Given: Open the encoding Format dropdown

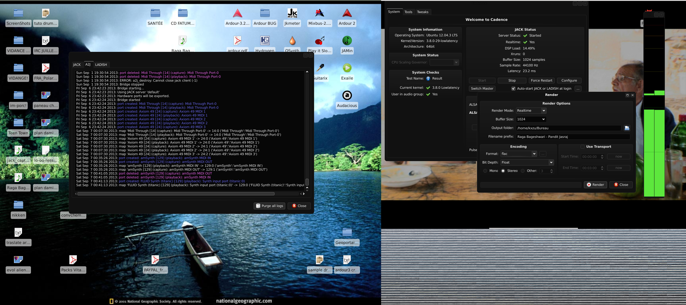Looking at the screenshot, I should 518,154.
